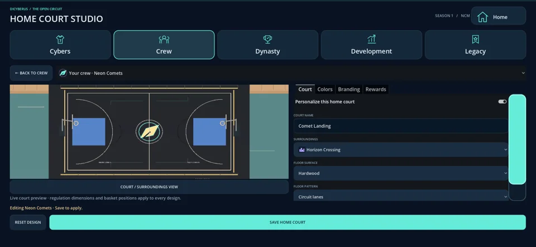Click the Crew people icon
The image size is (536, 247).
pyautogui.click(x=164, y=40)
